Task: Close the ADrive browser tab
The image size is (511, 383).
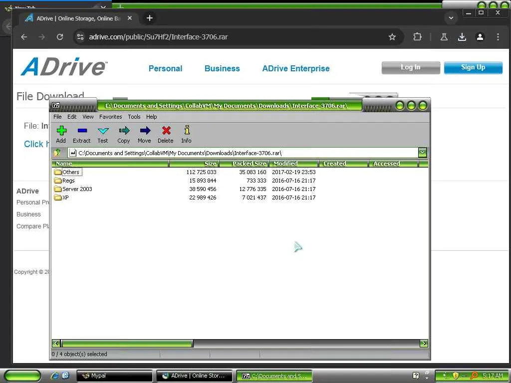Action: coord(130,18)
